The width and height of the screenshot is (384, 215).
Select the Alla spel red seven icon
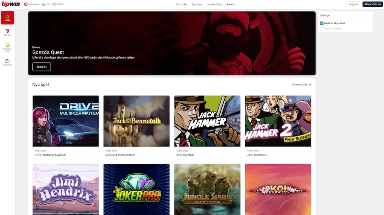7,31
